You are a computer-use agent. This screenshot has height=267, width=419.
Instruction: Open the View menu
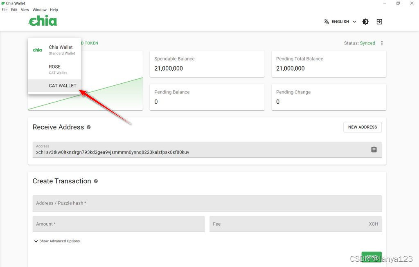tap(25, 10)
